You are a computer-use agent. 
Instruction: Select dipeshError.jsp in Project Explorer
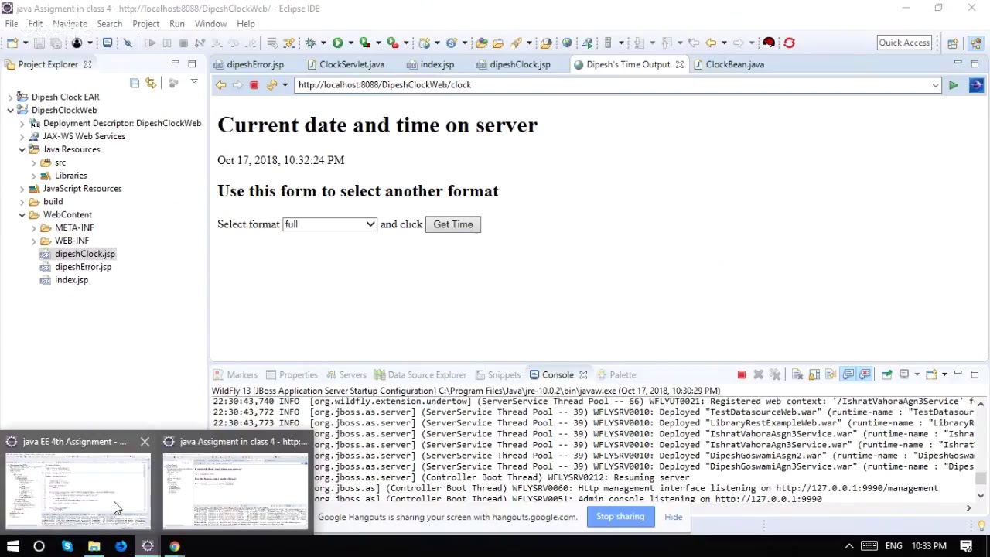(83, 267)
